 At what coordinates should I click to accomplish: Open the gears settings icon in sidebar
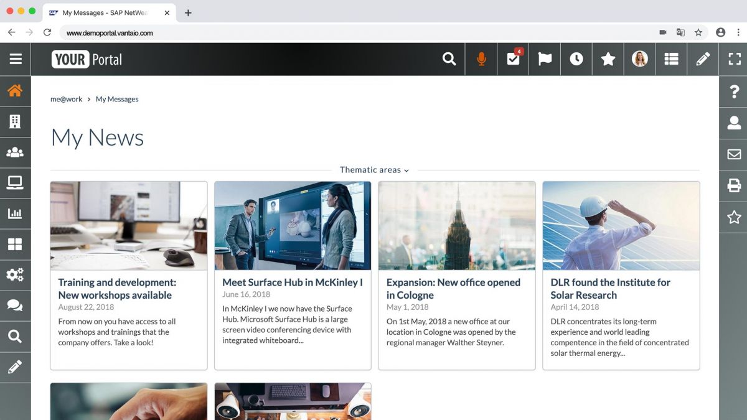click(15, 275)
